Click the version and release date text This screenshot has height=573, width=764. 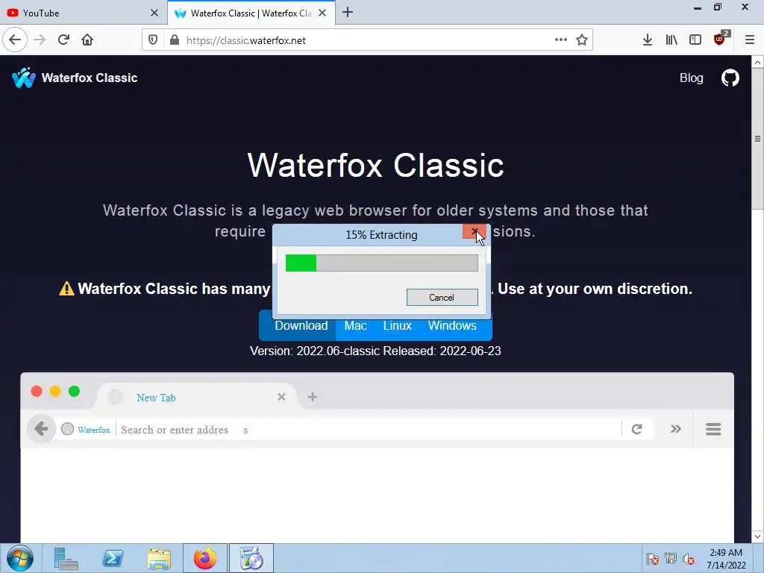[x=375, y=351]
